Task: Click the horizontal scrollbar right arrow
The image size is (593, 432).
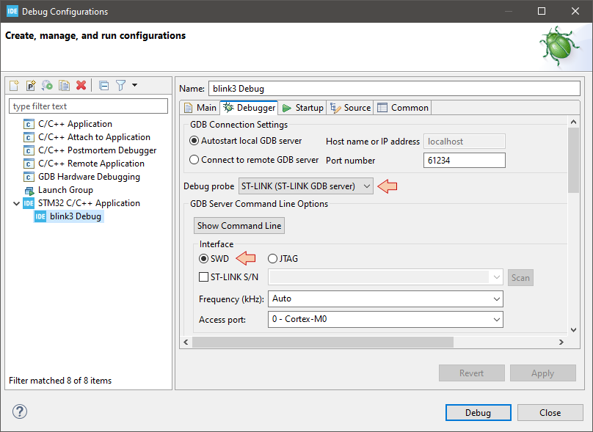Action: (x=561, y=342)
